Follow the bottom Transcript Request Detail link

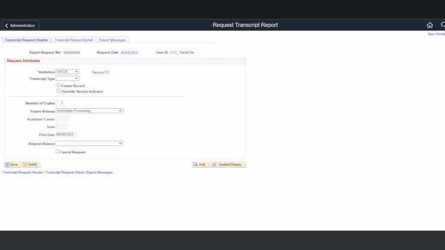(64, 172)
